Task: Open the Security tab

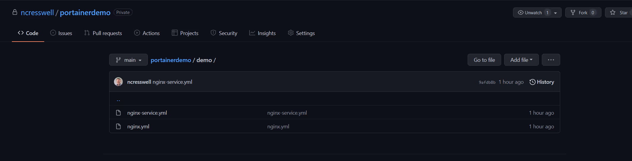Action: click(x=224, y=33)
